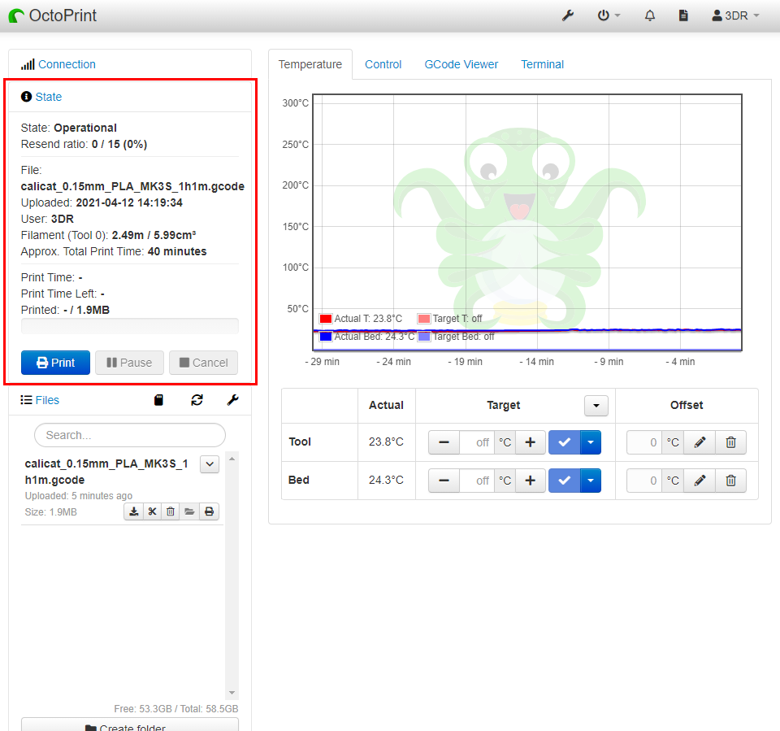Image resolution: width=780 pixels, height=731 pixels.
Task: Click the '40 minutes' total print time
Action: point(177,251)
